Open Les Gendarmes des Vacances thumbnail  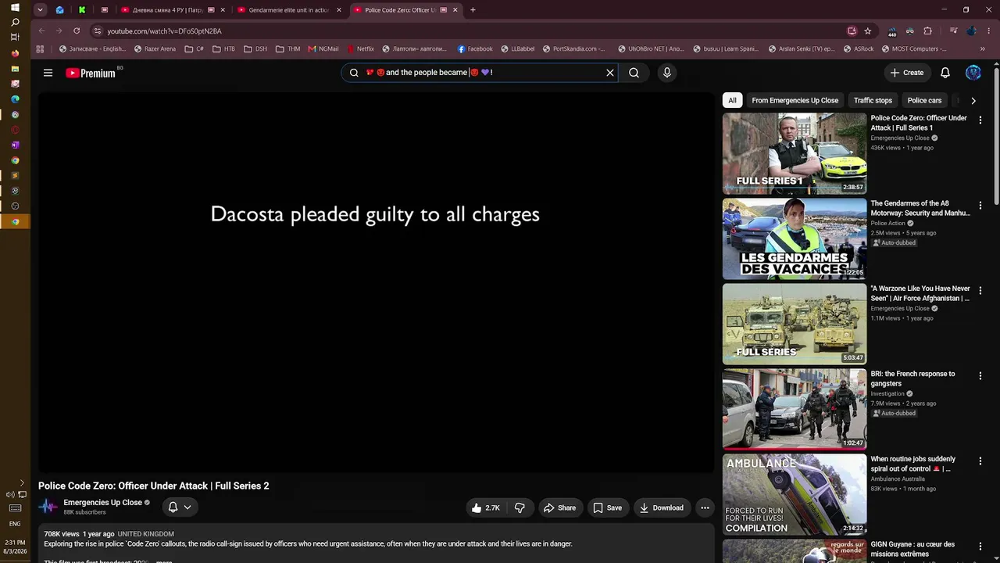click(795, 238)
